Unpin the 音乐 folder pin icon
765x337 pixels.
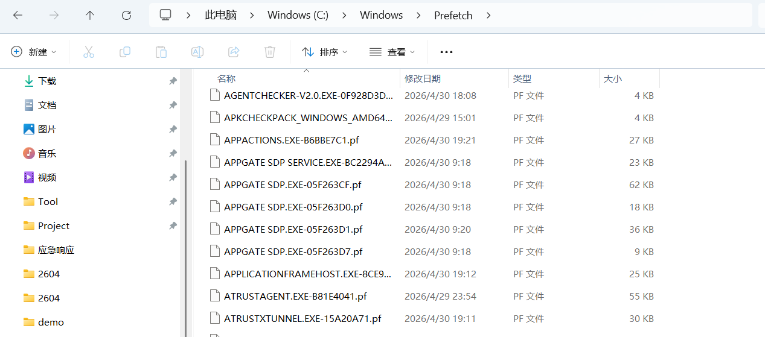(173, 153)
